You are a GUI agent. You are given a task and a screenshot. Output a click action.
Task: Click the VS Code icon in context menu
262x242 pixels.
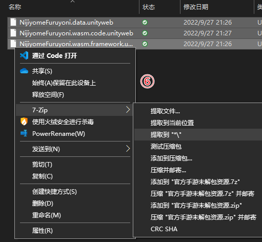point(24,55)
